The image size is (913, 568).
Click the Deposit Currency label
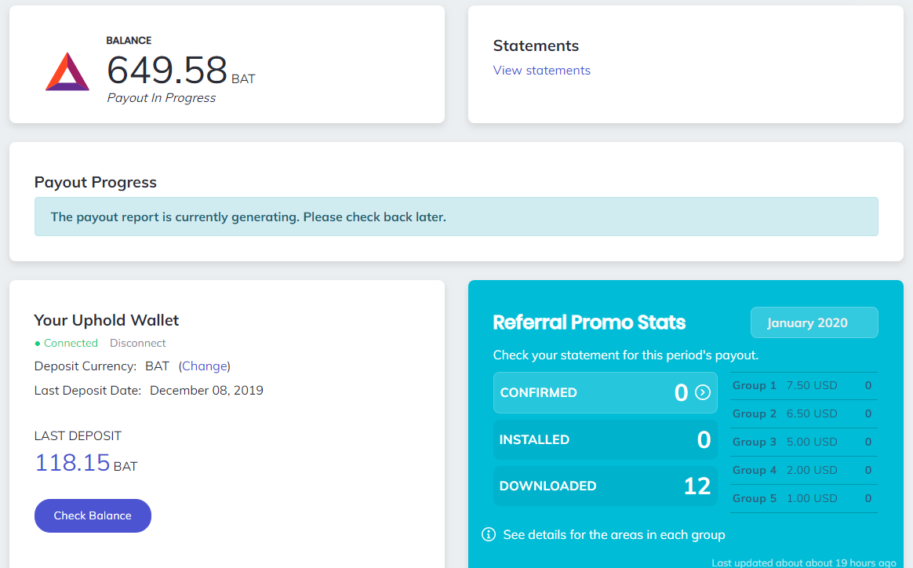[x=85, y=366]
